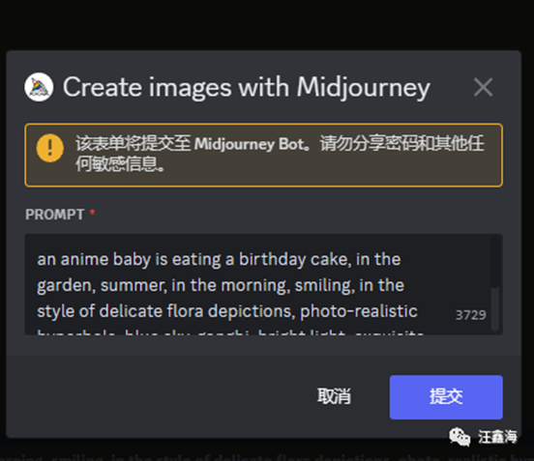This screenshot has width=534, height=461.
Task: Click the bold Midjourney Bot text
Action: [x=250, y=144]
